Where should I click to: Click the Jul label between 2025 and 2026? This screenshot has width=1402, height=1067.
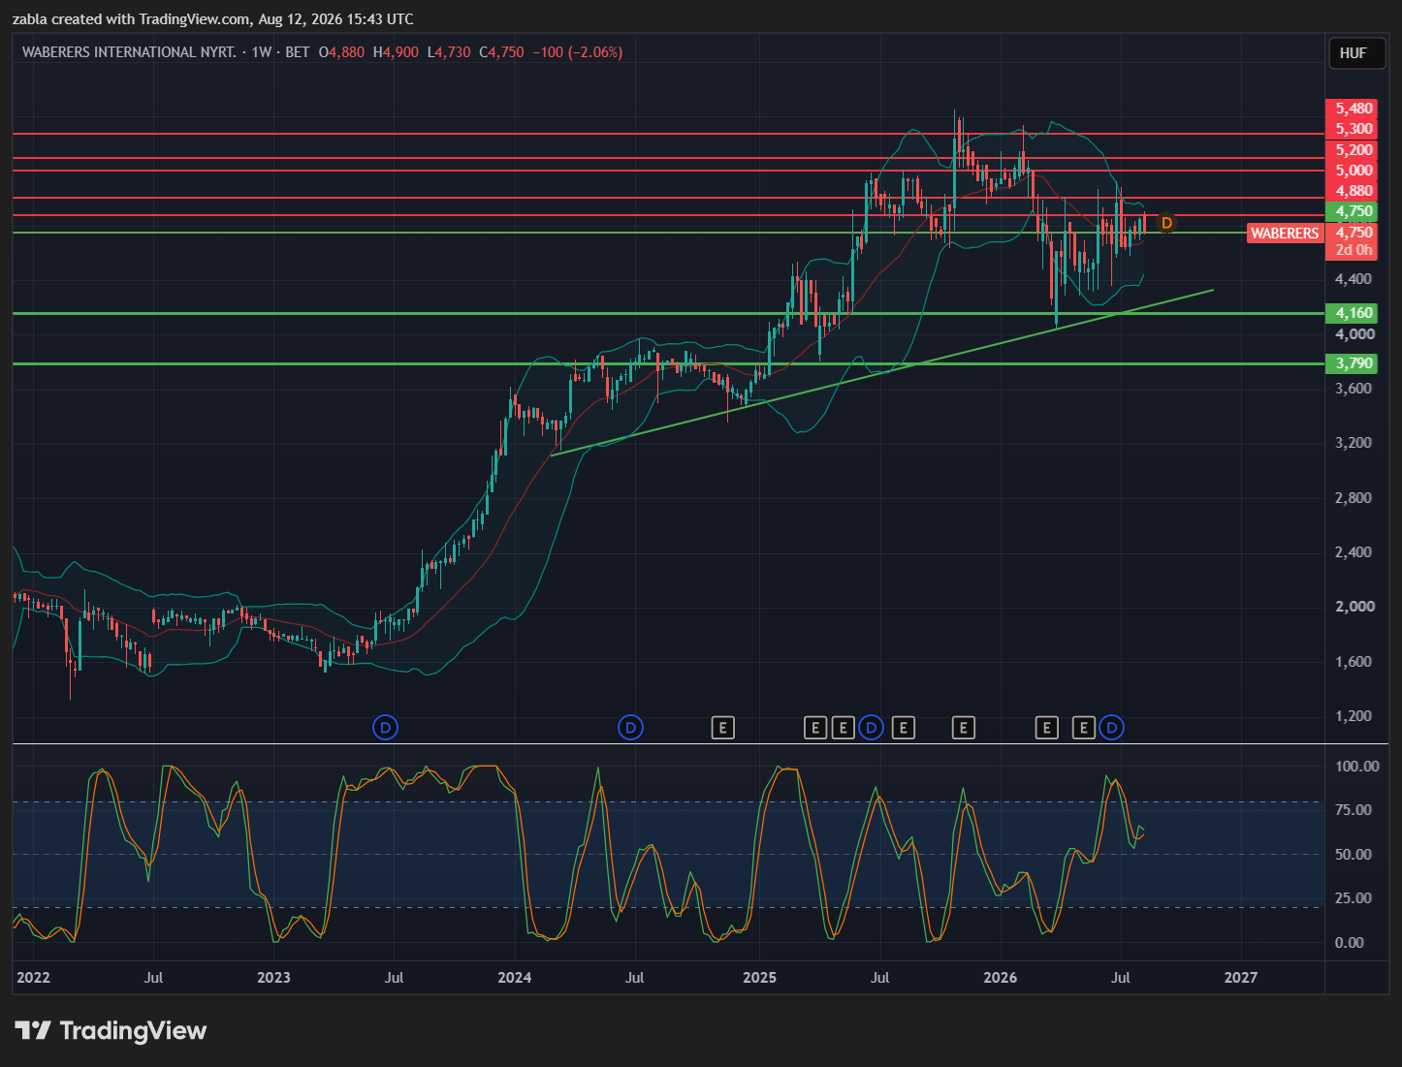coord(879,977)
